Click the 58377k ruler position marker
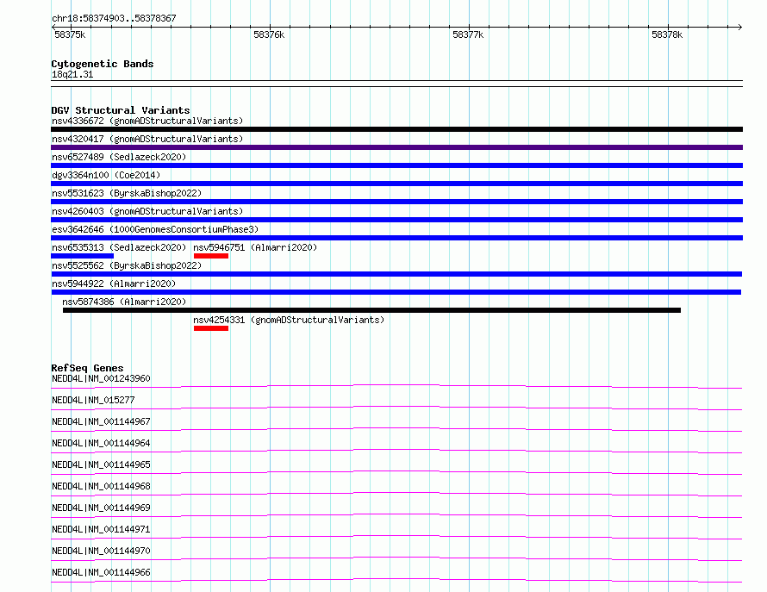Viewport: 767px width, 592px height. [468, 34]
